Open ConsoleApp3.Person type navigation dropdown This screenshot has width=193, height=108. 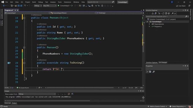[x=73, y=13]
